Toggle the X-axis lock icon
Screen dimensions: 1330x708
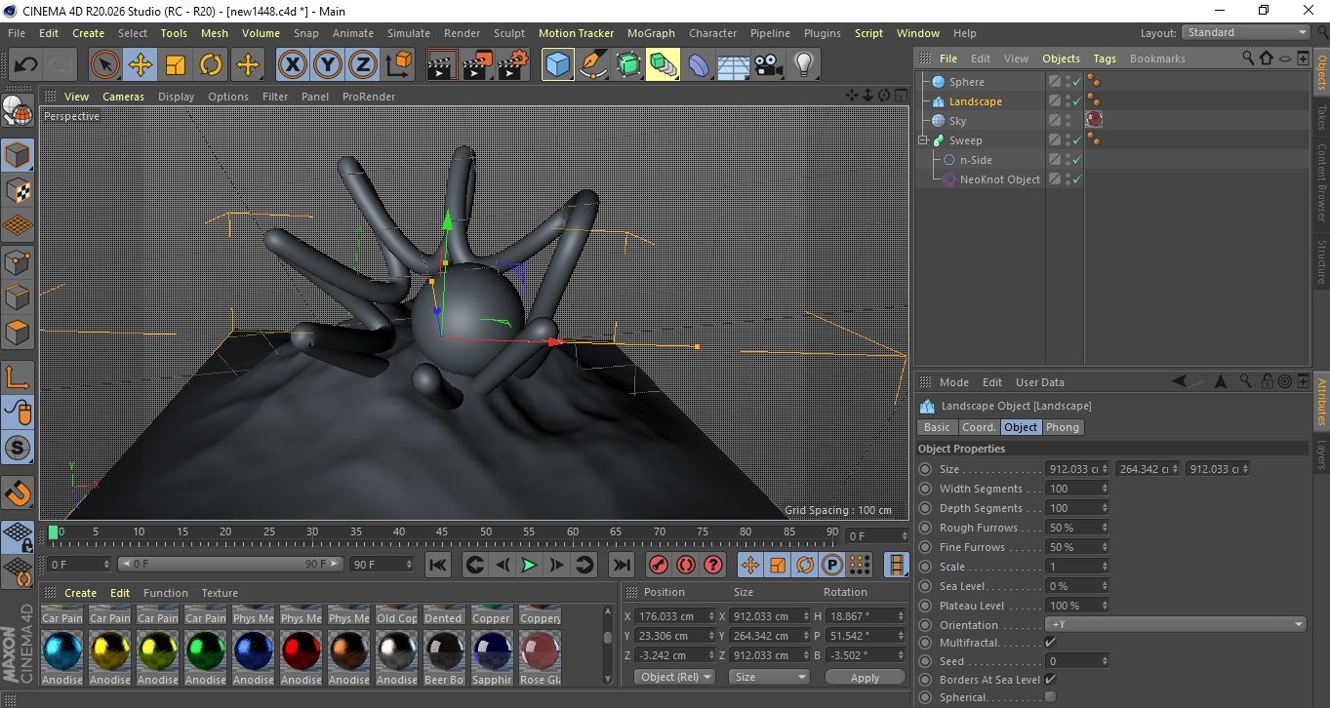292,65
